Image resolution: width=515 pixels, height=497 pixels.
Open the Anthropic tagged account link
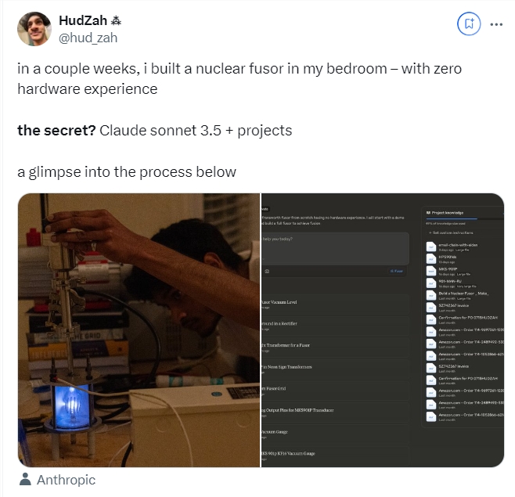(65, 480)
